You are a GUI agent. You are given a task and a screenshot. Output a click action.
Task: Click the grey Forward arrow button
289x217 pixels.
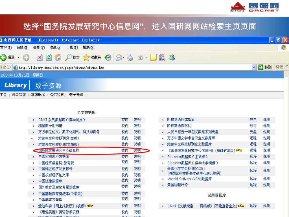(26, 57)
